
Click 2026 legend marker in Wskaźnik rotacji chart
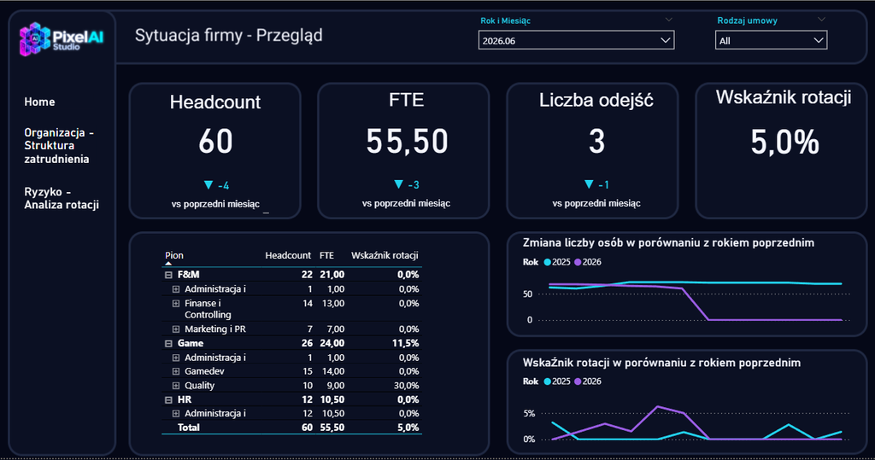pyautogui.click(x=578, y=381)
